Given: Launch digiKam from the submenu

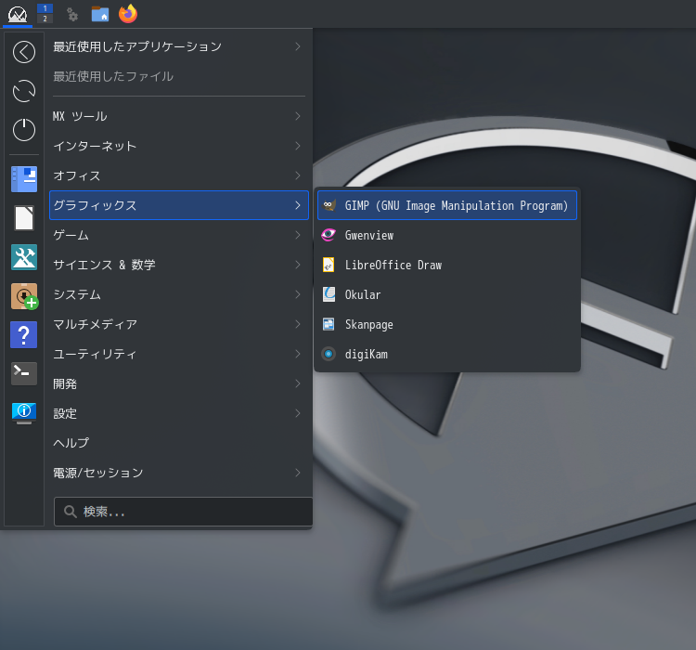Looking at the screenshot, I should [x=447, y=354].
